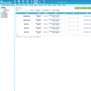This screenshot has height=91, width=91.
Task: Expand the 投票系统 tree node
Action: coord(1,12)
